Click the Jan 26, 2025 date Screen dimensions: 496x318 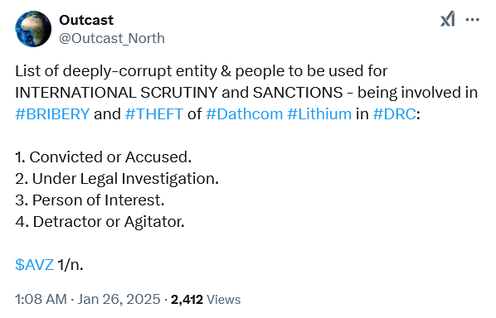tap(119, 299)
